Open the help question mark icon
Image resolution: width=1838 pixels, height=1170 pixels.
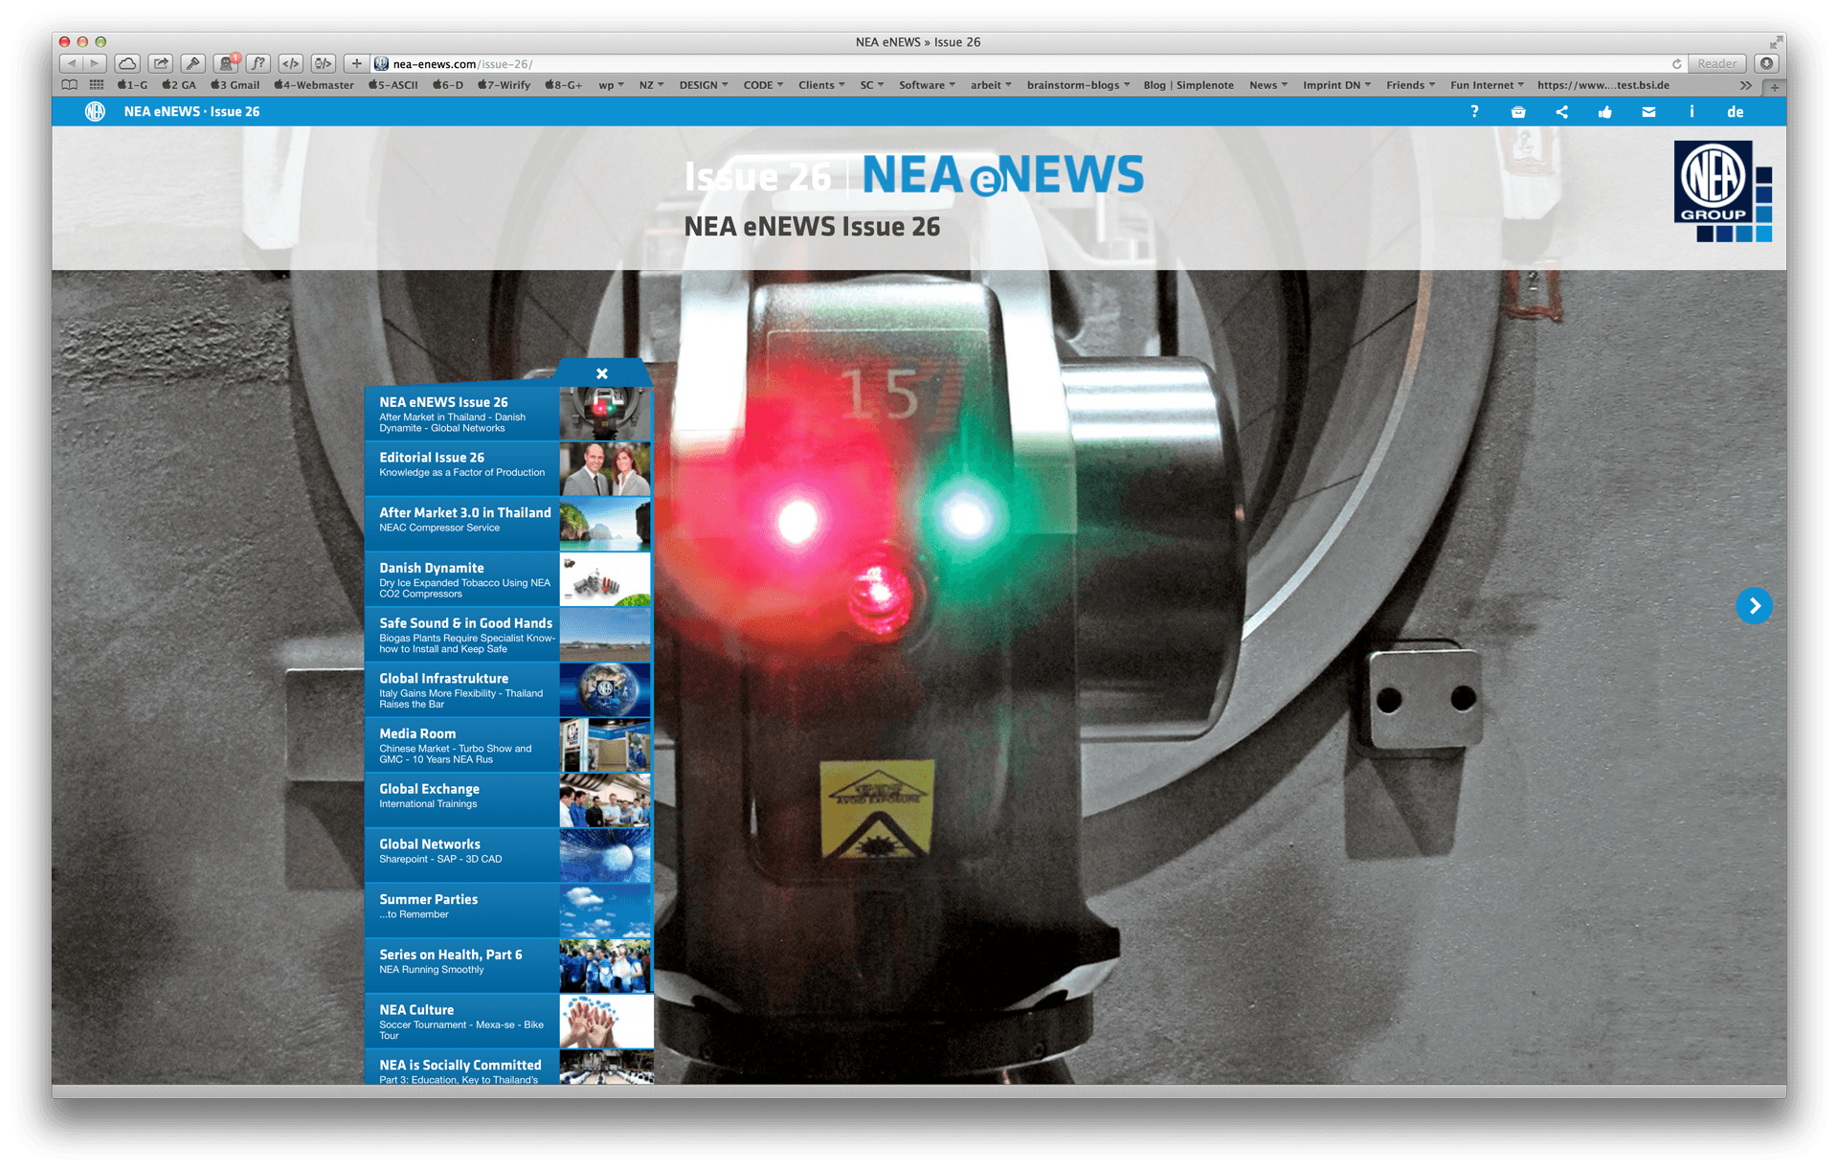coord(1474,112)
